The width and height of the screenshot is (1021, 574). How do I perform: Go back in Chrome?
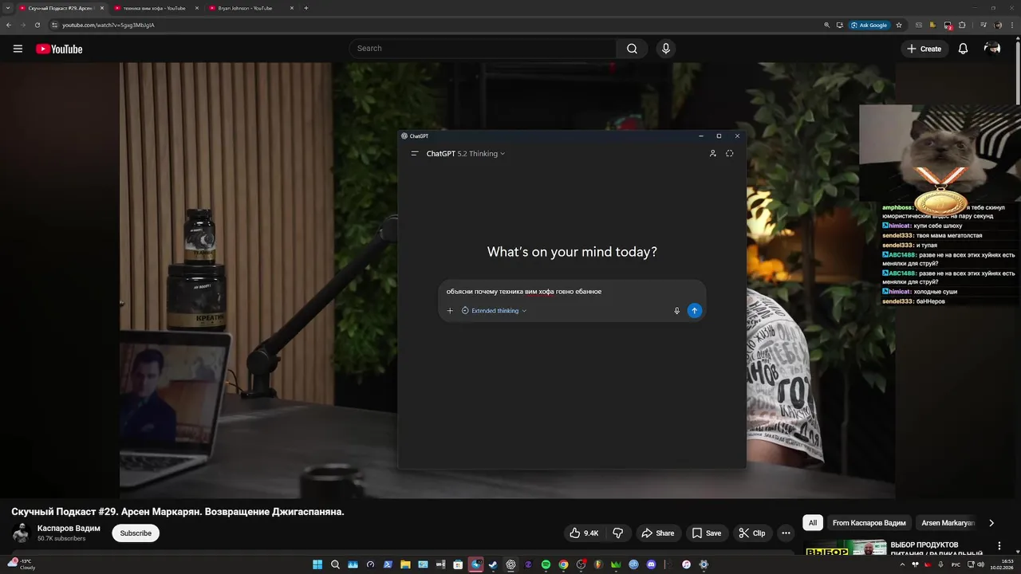tap(9, 25)
